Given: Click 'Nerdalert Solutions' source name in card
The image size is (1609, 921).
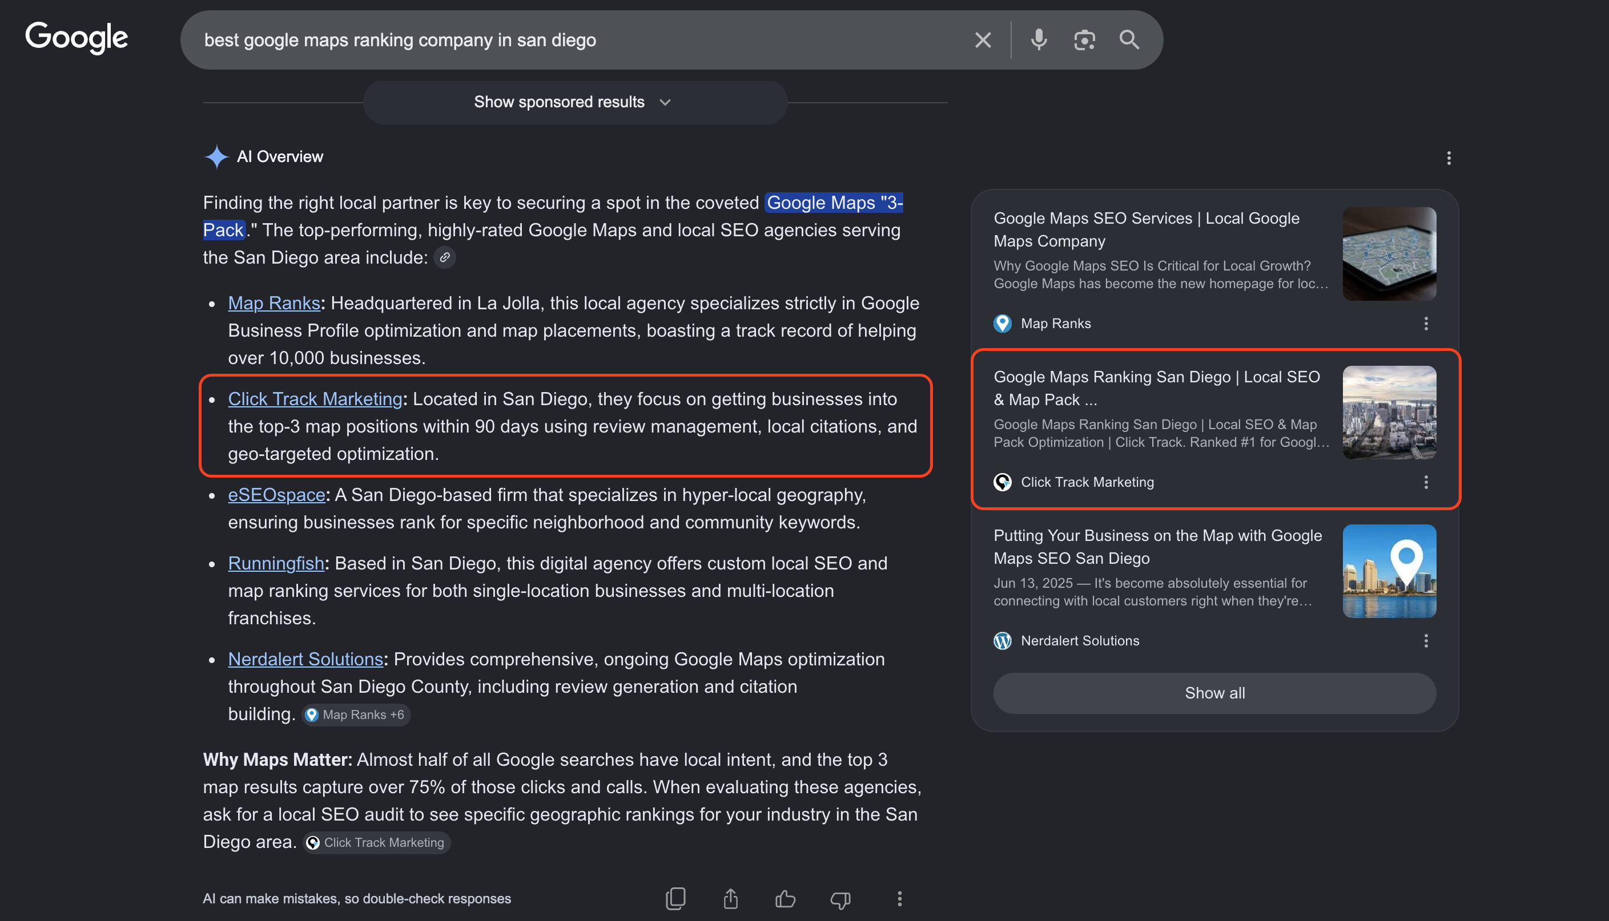Looking at the screenshot, I should pos(1080,641).
